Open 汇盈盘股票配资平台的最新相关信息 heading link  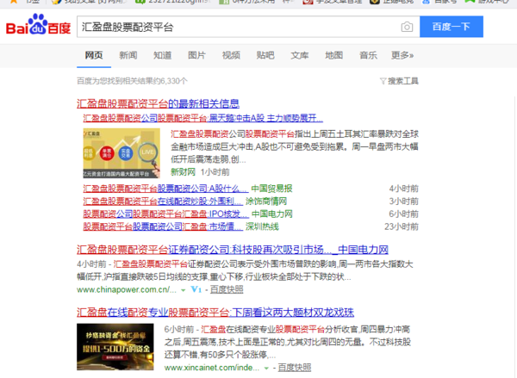pos(158,104)
